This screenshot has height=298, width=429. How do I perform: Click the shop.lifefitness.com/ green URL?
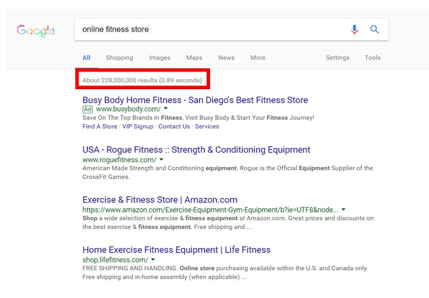tap(115, 259)
